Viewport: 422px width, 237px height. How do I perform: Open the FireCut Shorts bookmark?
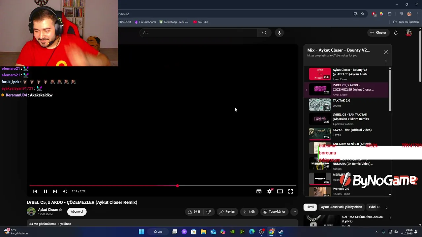coord(145,22)
